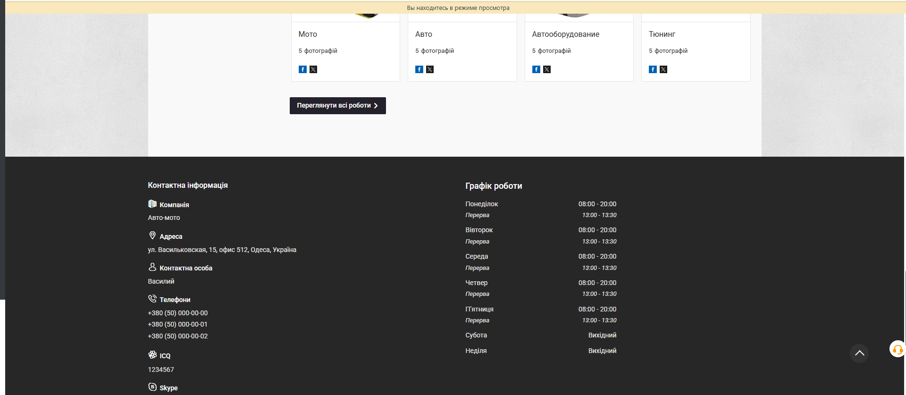This screenshot has width=906, height=395.
Task: Click the address ул. Васильковская, 15
Action: pyautogui.click(x=222, y=250)
